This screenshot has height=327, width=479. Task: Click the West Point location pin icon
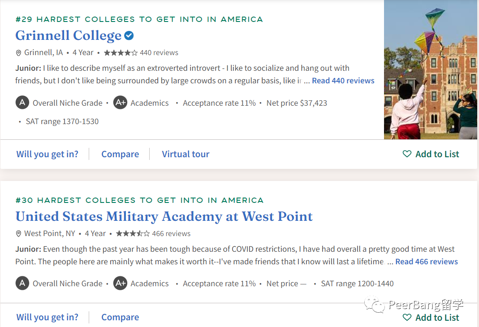pos(18,234)
